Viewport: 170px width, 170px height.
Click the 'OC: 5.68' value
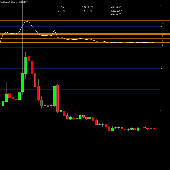point(116,7)
